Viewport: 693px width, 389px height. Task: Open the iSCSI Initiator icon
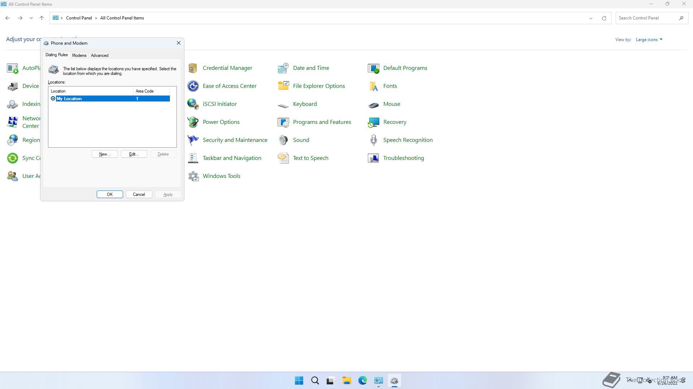[x=193, y=104]
